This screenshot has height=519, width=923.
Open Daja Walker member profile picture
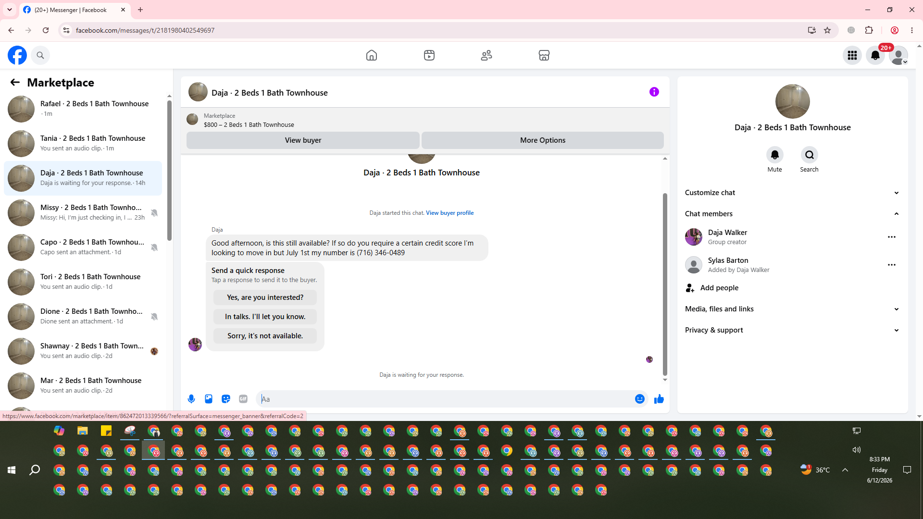click(694, 237)
